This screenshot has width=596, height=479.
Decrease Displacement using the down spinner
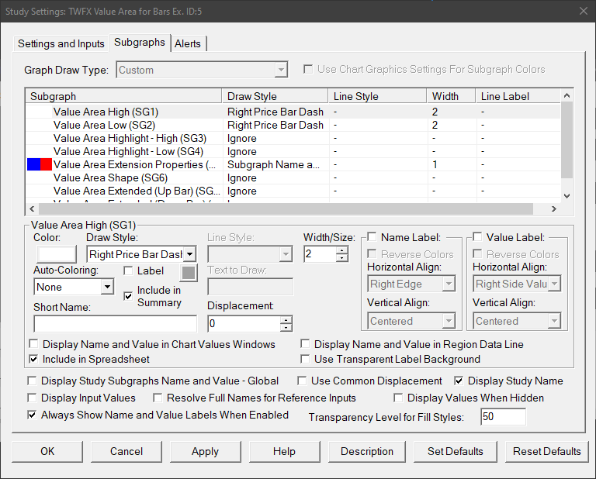pos(286,328)
